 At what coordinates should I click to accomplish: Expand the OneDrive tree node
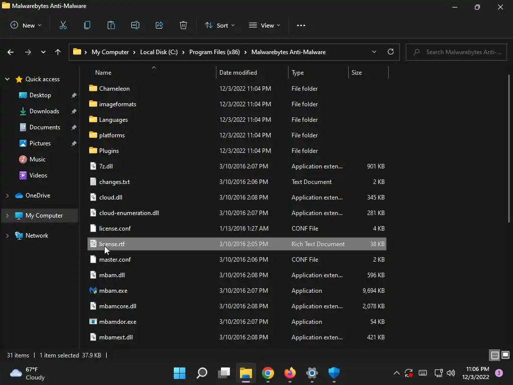point(7,196)
